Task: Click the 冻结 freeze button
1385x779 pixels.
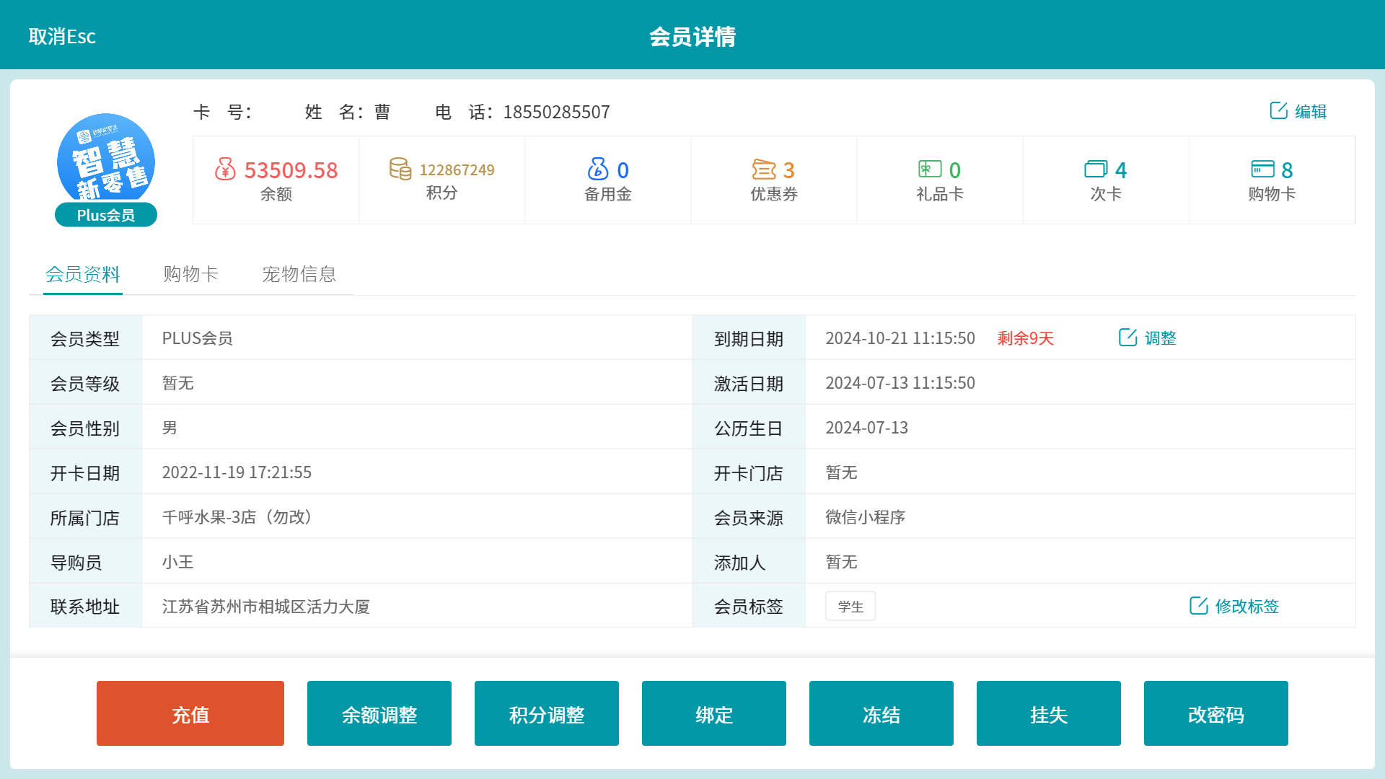Action: [x=881, y=713]
